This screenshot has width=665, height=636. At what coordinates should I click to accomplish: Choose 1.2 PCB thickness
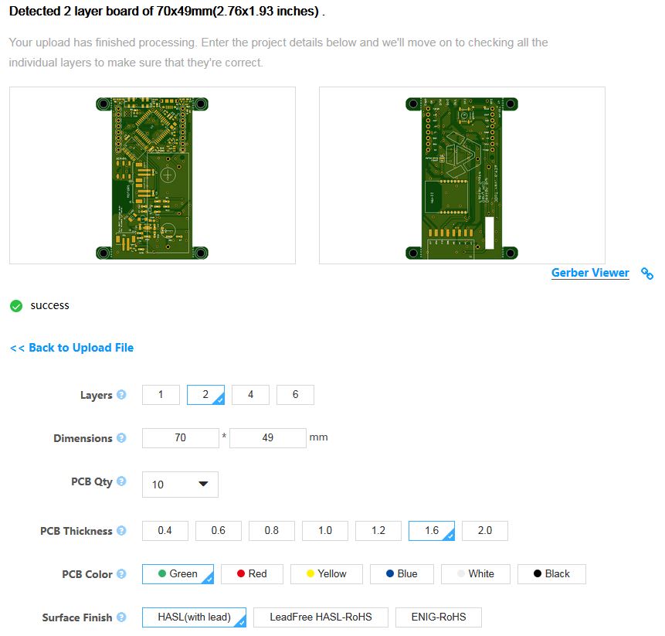point(378,531)
